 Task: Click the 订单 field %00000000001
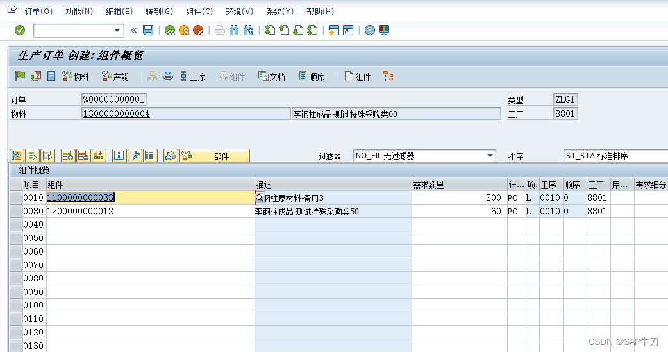pos(114,99)
